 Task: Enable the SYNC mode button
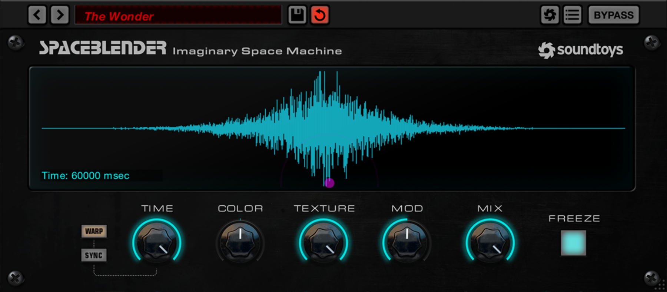click(94, 255)
